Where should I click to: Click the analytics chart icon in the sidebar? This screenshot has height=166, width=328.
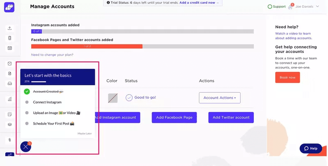9,99
